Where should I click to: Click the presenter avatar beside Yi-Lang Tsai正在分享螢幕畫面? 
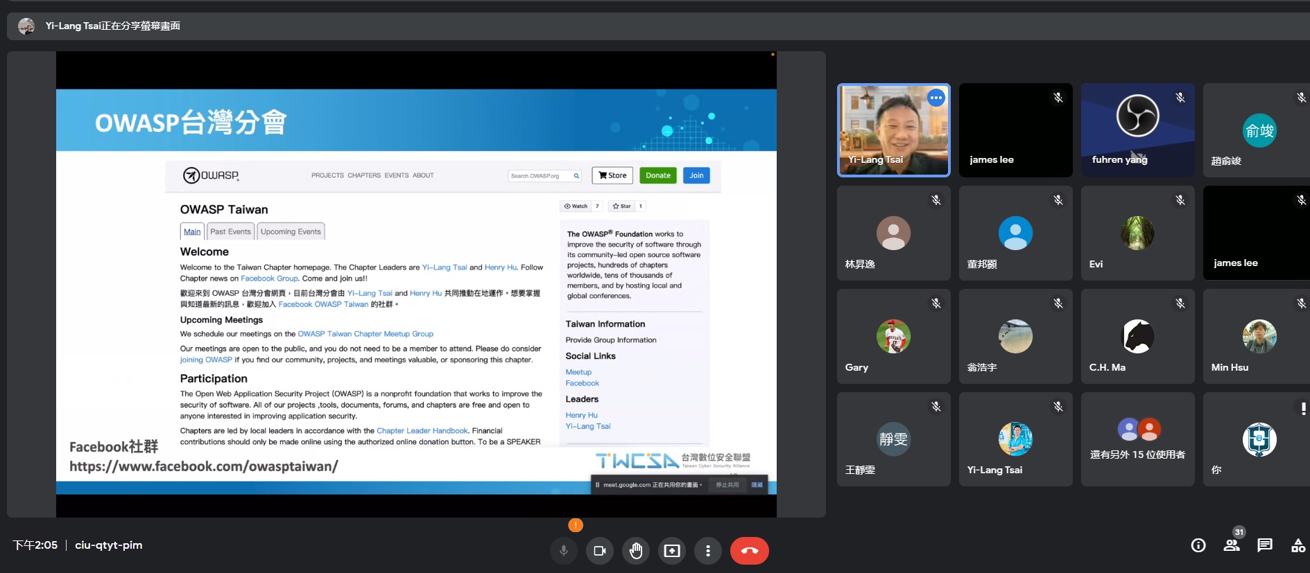click(x=26, y=26)
